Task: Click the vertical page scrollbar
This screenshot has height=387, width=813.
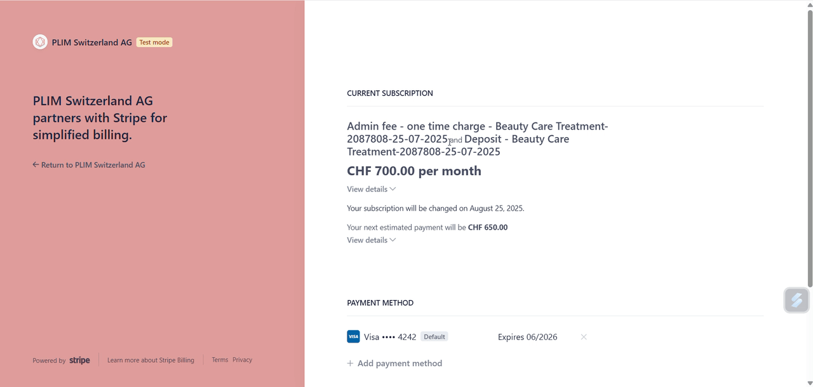Action: click(809, 146)
